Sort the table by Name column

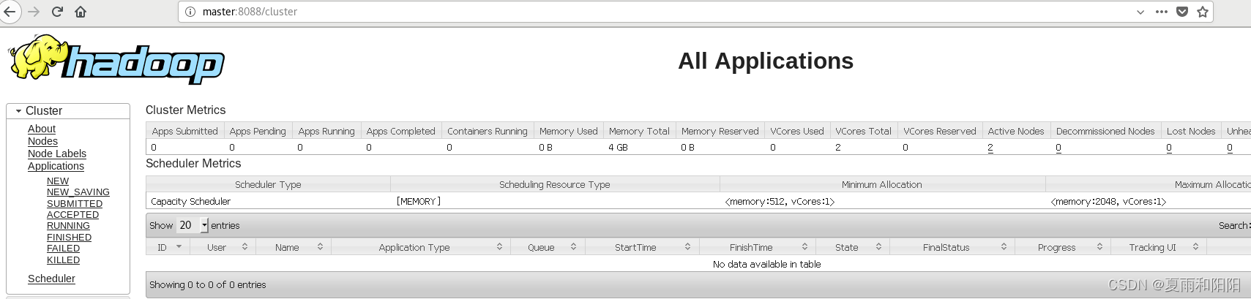[x=293, y=247]
